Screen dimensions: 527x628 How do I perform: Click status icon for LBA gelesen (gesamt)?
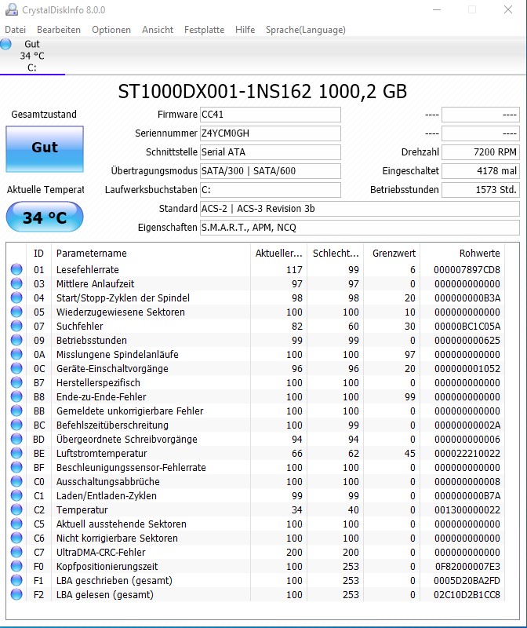(16, 594)
